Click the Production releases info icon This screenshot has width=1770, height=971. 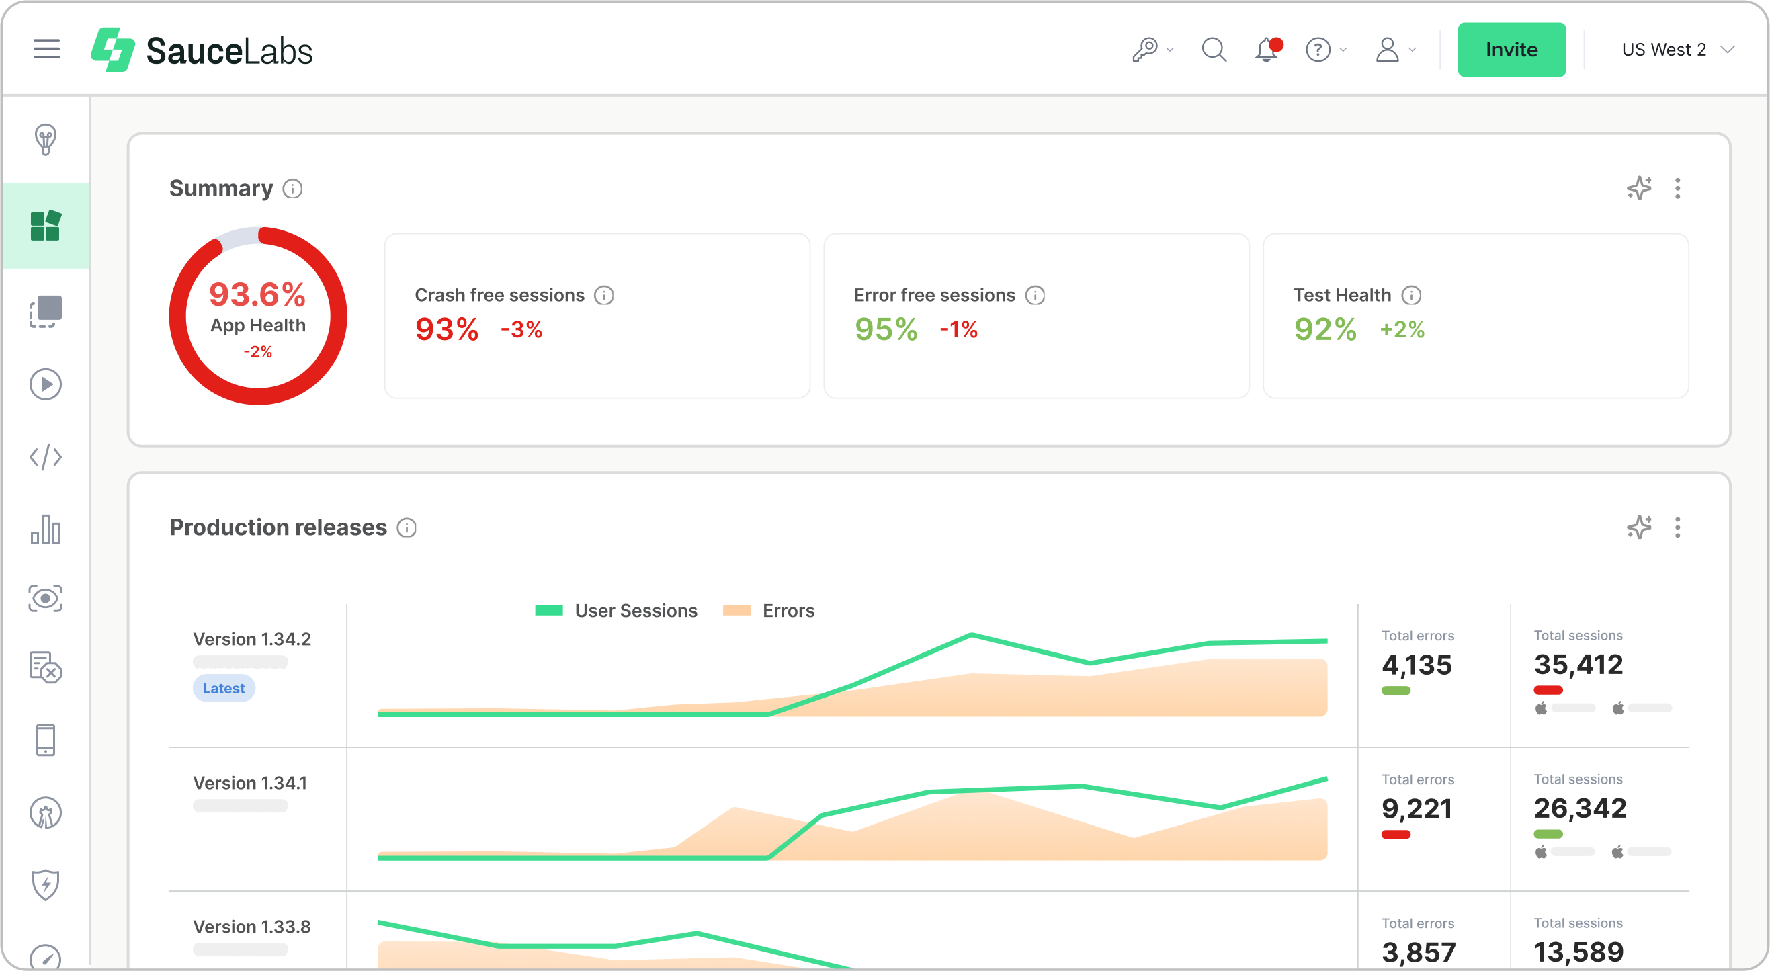[x=406, y=527]
